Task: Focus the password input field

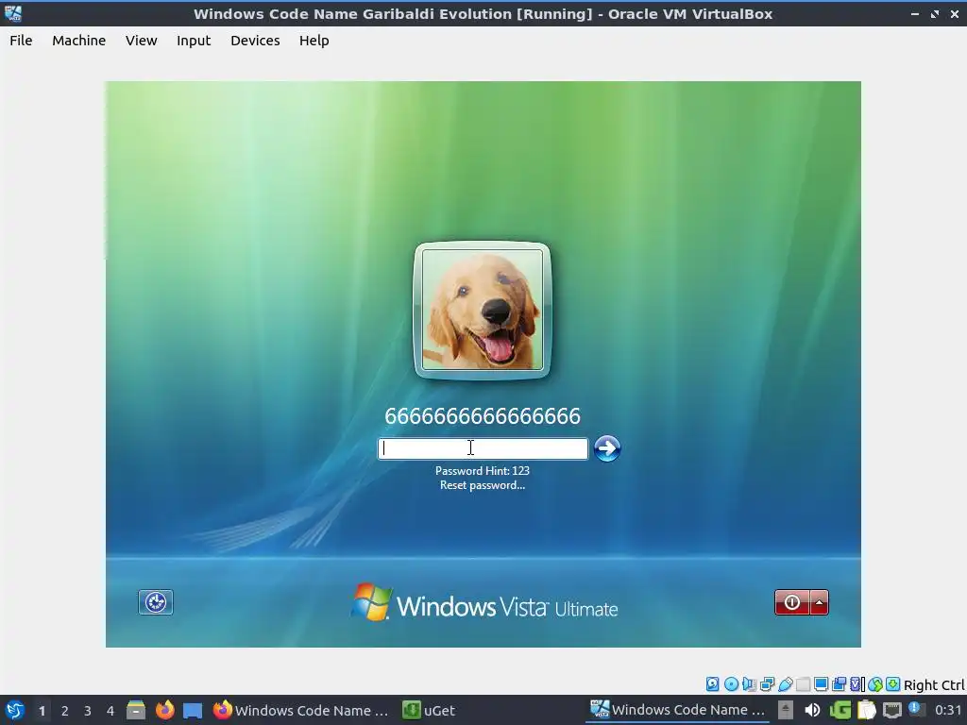Action: (483, 448)
